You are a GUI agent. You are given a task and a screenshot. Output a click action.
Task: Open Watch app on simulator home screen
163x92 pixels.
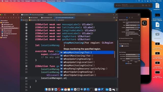[144, 23]
